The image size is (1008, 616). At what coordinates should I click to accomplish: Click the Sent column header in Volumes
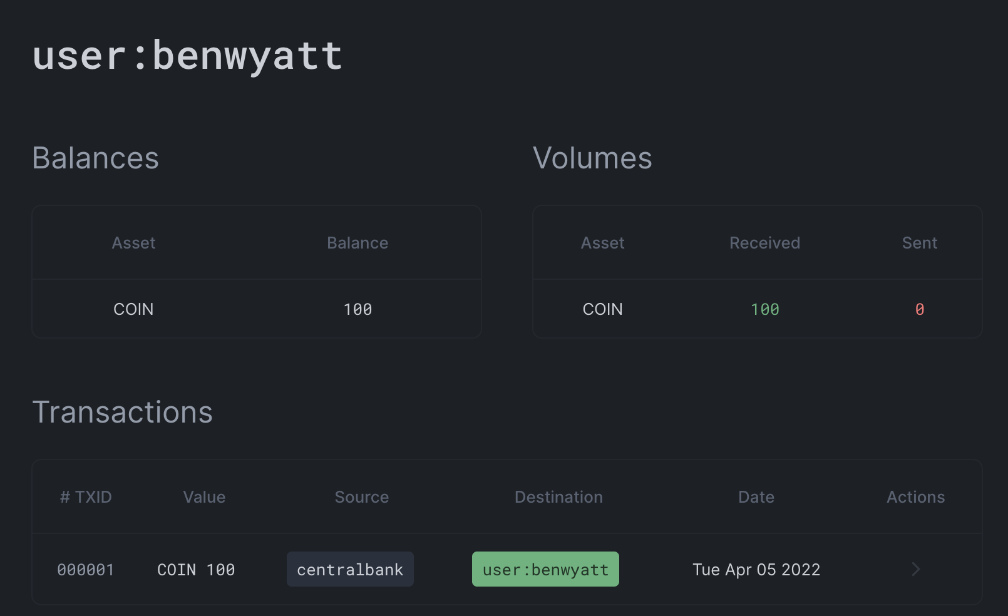coord(919,243)
